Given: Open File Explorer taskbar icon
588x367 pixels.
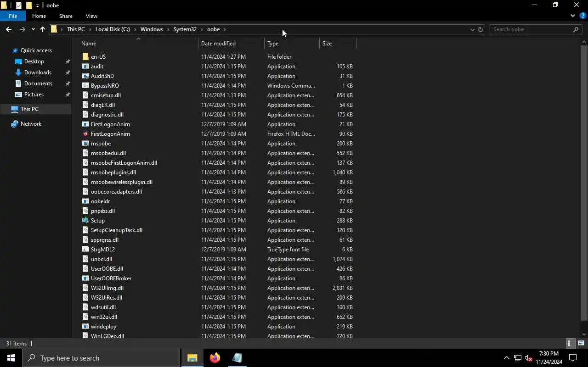Looking at the screenshot, I should click(x=192, y=358).
